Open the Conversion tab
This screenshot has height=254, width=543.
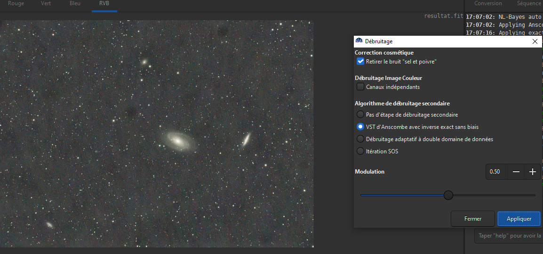[x=488, y=3]
